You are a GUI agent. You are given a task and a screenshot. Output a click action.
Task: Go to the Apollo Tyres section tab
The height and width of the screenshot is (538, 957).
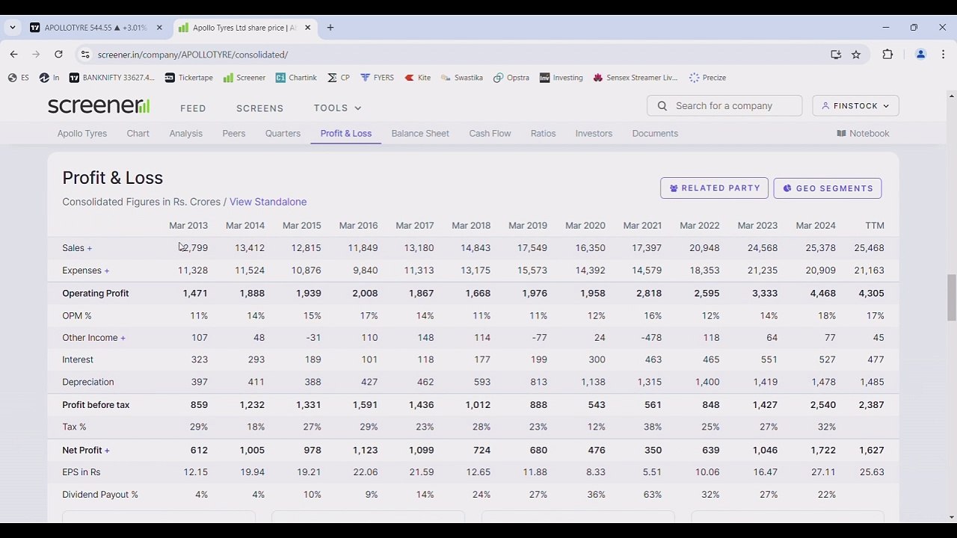tap(82, 134)
